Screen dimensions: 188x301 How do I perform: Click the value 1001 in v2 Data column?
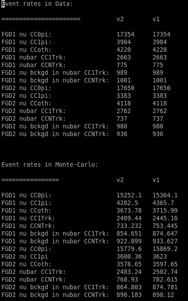point(124,81)
